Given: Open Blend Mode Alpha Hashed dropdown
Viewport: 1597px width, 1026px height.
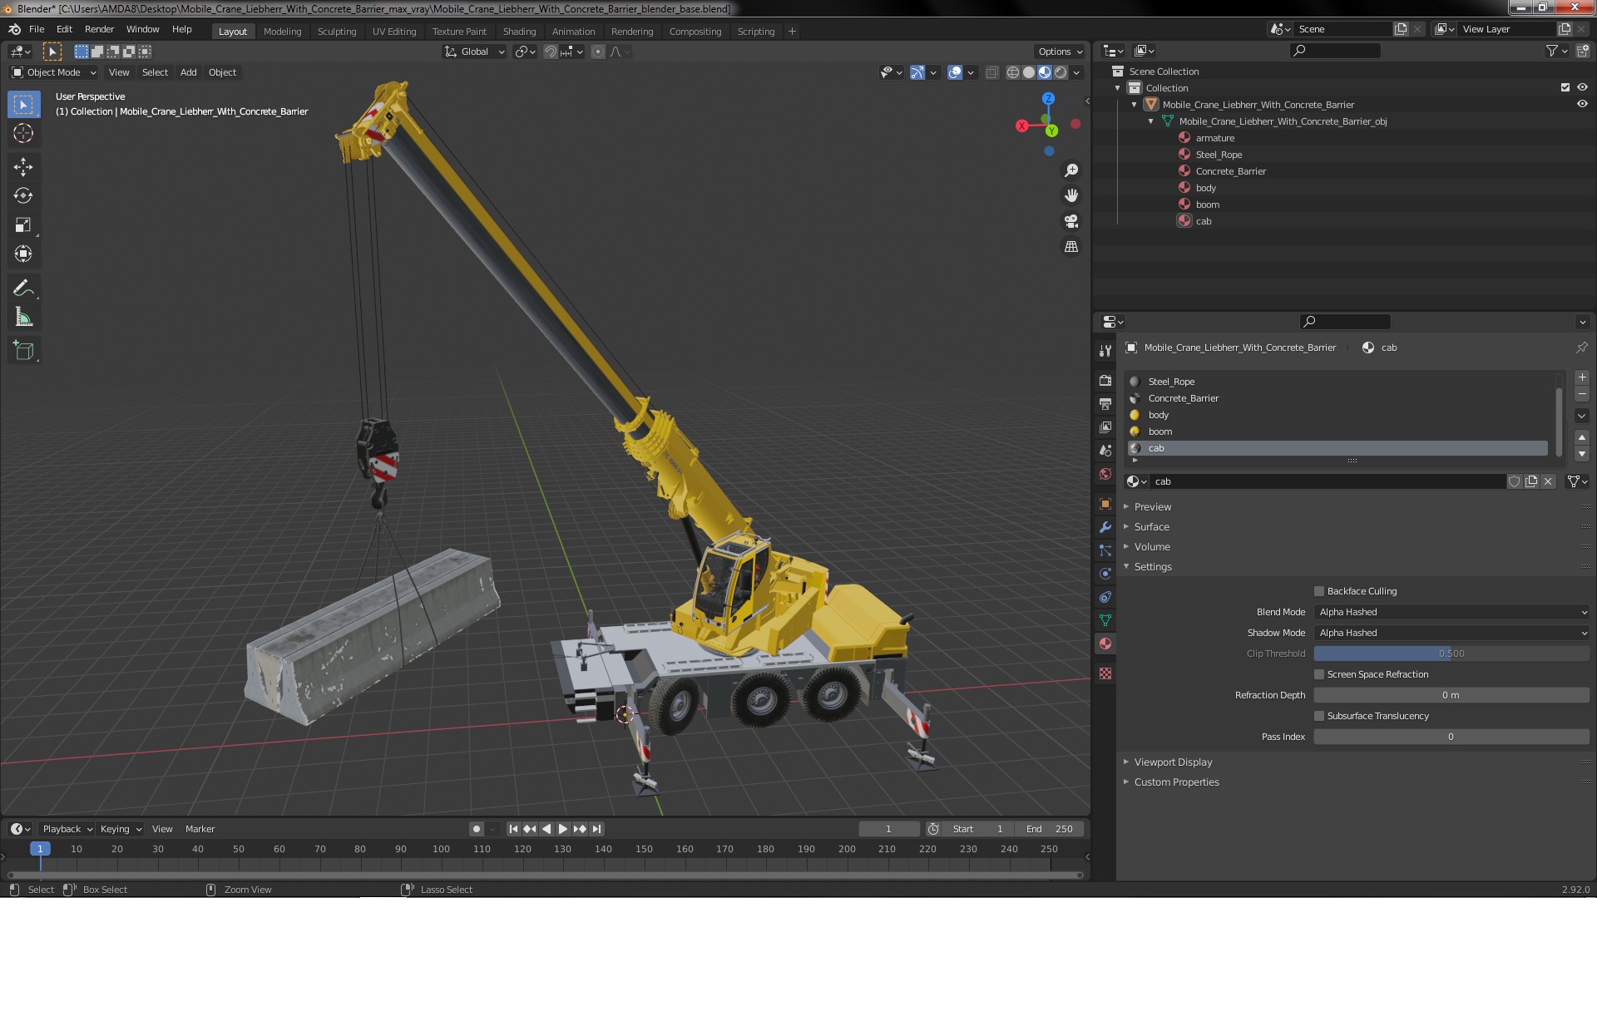Looking at the screenshot, I should 1451,612.
